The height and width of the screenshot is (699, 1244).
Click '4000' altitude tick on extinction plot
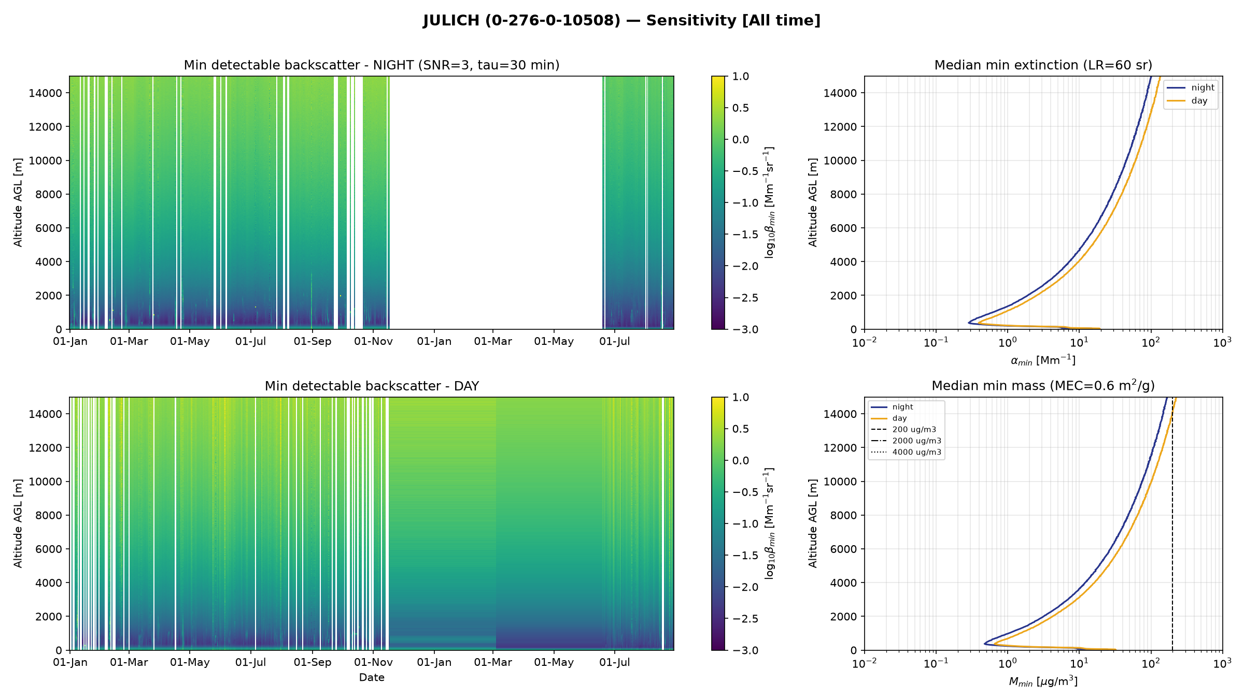tap(843, 262)
